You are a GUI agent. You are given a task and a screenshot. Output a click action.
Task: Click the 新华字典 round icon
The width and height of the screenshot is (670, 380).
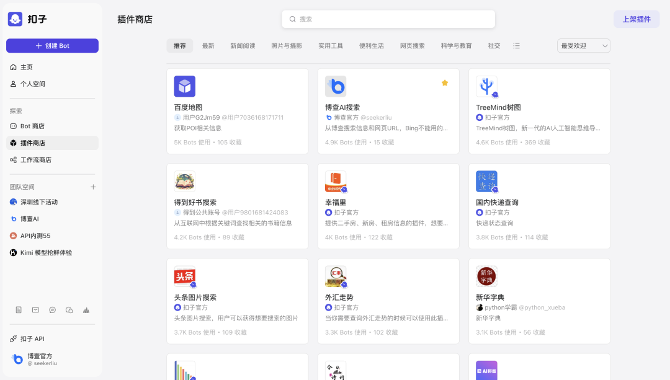pyautogui.click(x=487, y=276)
